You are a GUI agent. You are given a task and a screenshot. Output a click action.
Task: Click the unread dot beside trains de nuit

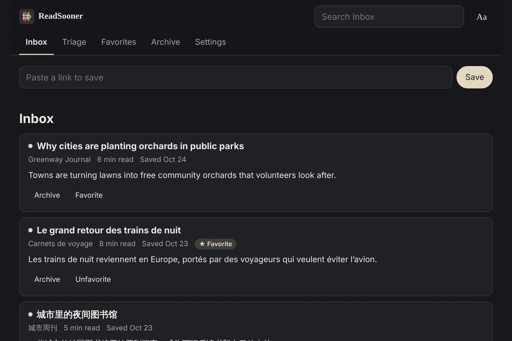click(x=30, y=230)
